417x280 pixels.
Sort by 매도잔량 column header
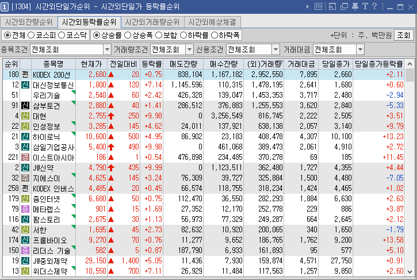183,64
